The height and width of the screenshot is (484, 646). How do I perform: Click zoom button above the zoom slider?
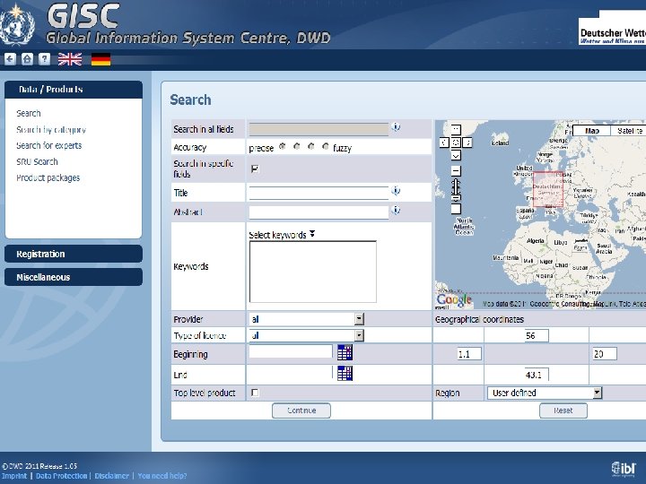[x=456, y=170]
